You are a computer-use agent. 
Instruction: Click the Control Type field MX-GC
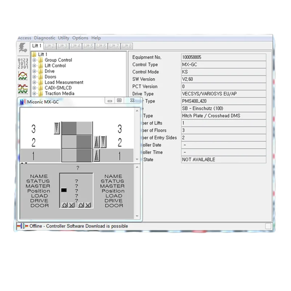tap(224, 64)
